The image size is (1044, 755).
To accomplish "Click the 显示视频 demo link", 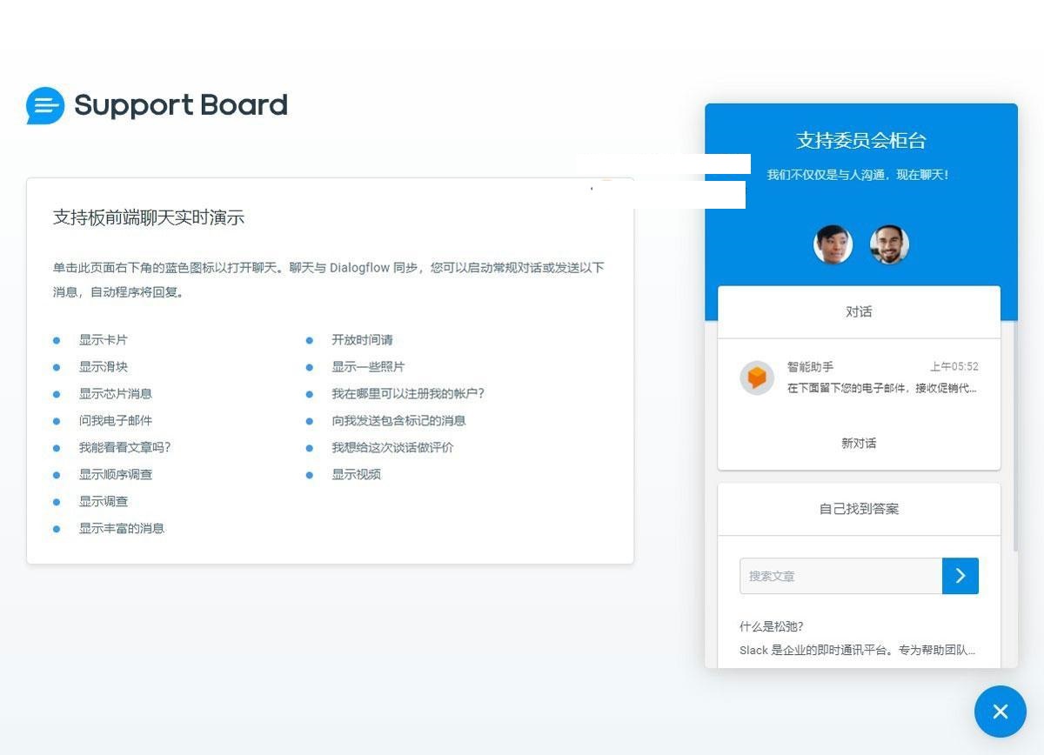I will click(356, 475).
